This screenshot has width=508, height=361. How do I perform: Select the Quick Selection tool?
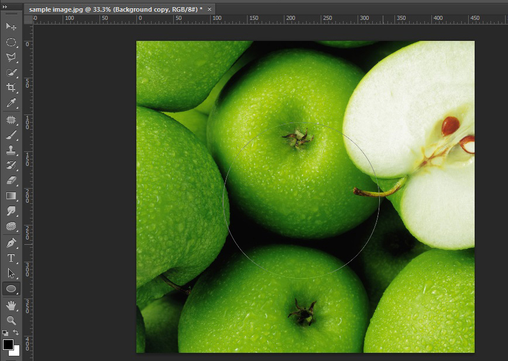tap(11, 72)
